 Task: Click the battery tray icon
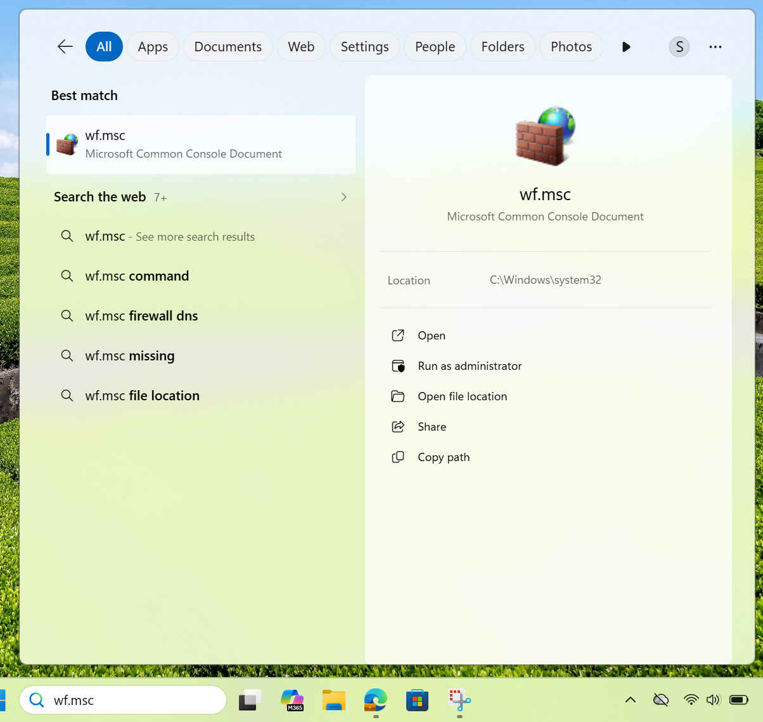[739, 700]
